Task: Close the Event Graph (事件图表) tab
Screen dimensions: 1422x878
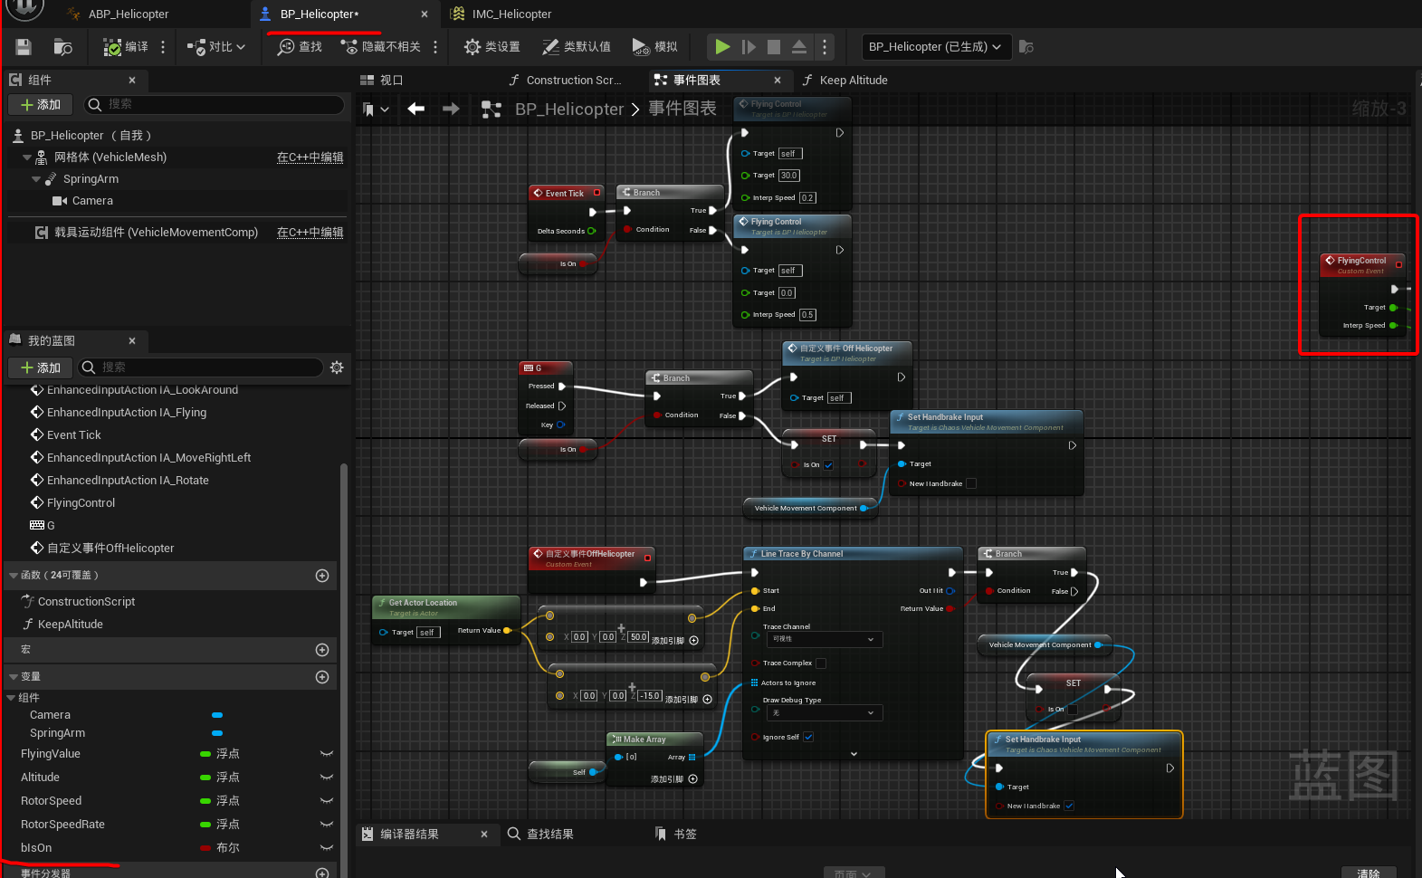Action: pyautogui.click(x=777, y=81)
